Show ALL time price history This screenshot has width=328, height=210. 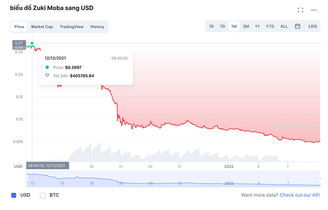pyautogui.click(x=284, y=26)
